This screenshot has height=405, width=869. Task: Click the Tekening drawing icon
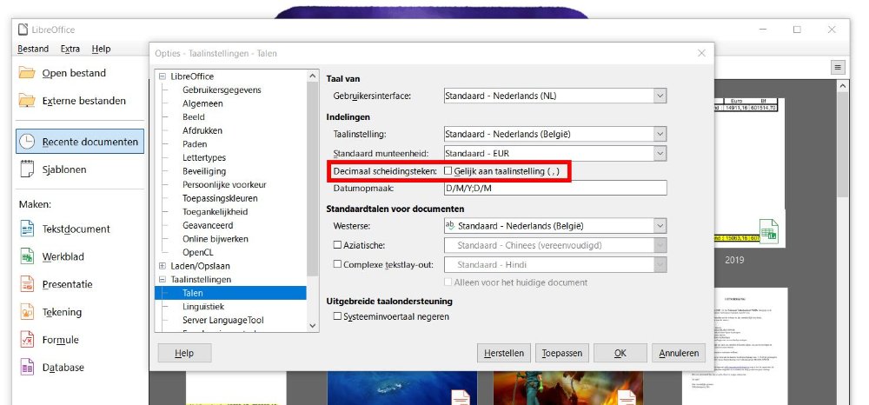27,312
